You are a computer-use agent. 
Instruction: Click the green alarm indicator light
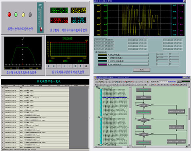point(16,14)
